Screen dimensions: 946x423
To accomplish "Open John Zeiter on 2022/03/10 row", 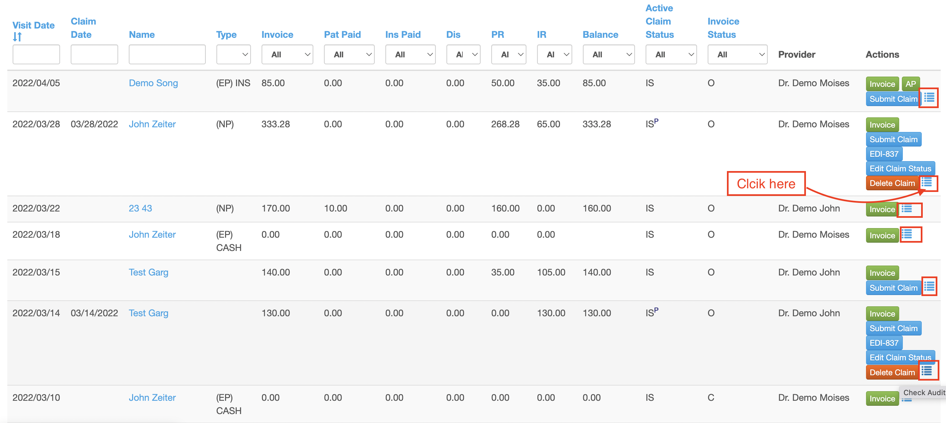I will (x=152, y=398).
